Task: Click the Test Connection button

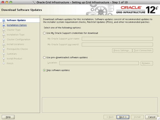Action: pos(143,51)
